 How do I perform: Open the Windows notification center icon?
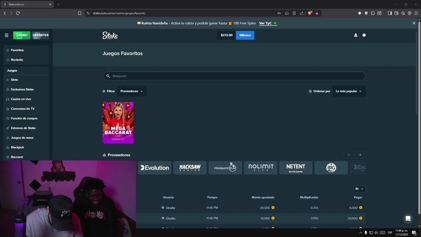414,233
